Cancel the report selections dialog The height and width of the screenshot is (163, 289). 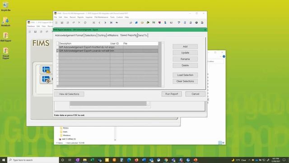196,94
